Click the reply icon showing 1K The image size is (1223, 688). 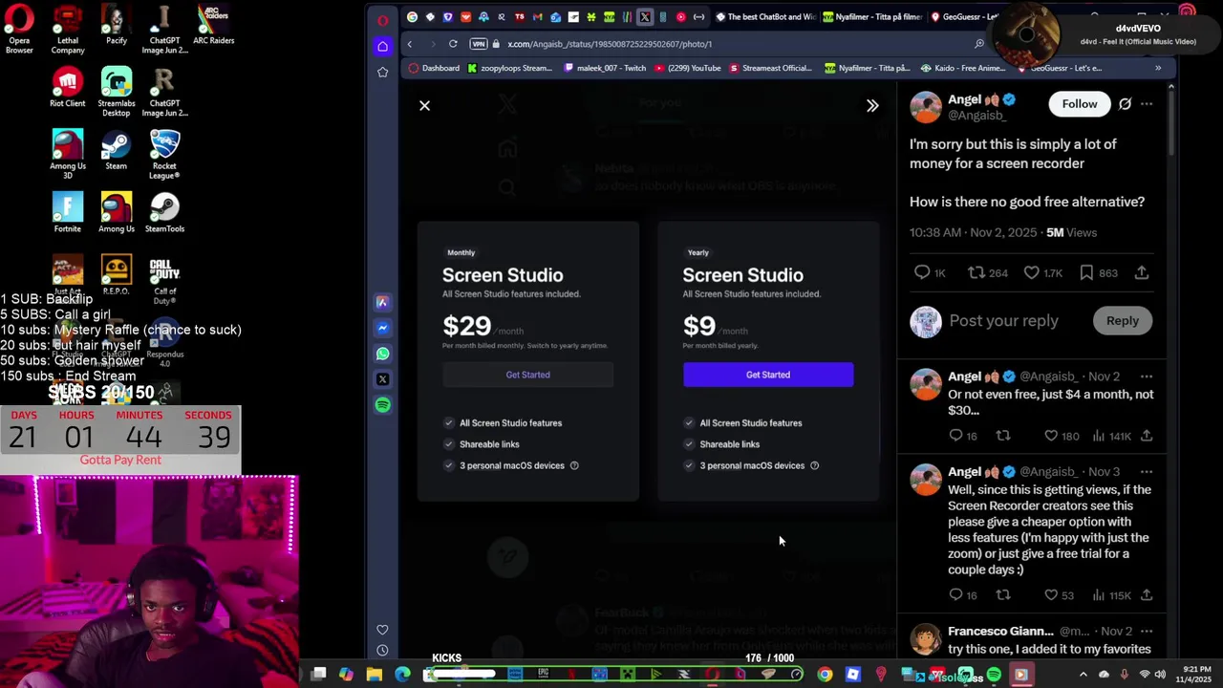(x=930, y=272)
